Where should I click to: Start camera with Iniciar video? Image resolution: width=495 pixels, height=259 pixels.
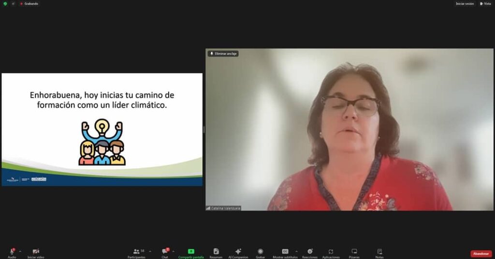(x=36, y=253)
